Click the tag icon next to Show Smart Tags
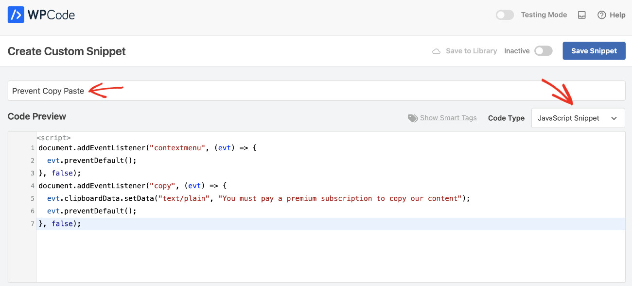 tap(413, 118)
